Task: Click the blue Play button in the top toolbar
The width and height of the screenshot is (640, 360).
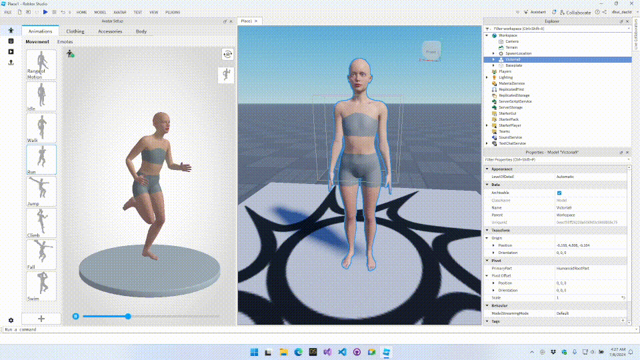Action: point(45,12)
